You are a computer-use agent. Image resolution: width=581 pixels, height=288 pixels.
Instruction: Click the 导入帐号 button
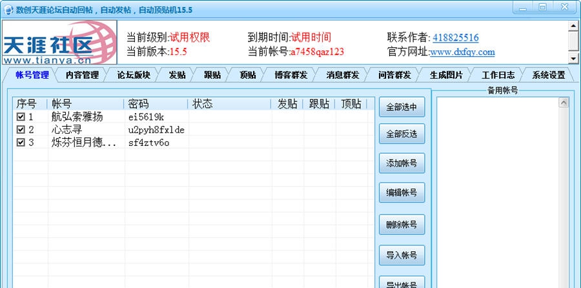tap(402, 255)
